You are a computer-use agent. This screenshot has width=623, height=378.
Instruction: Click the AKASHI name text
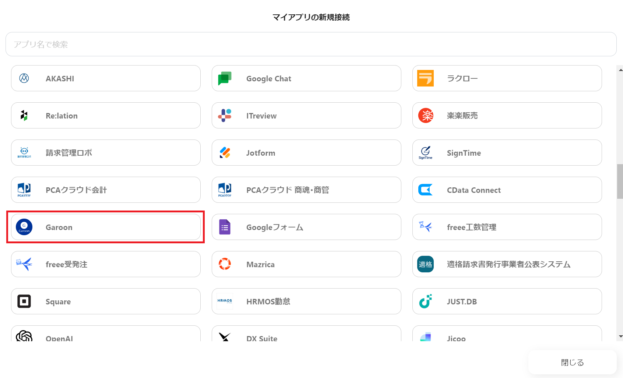60,78
